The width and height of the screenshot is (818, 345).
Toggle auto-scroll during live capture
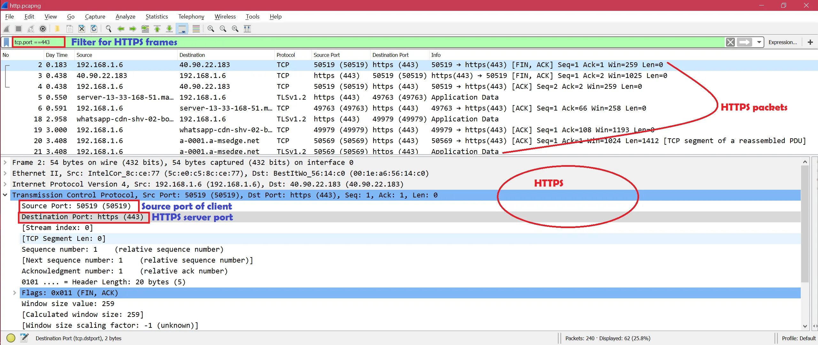pyautogui.click(x=182, y=29)
